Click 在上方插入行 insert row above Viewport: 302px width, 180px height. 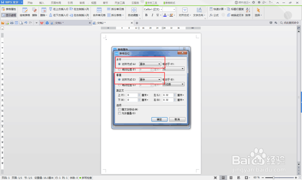(x=59, y=9)
